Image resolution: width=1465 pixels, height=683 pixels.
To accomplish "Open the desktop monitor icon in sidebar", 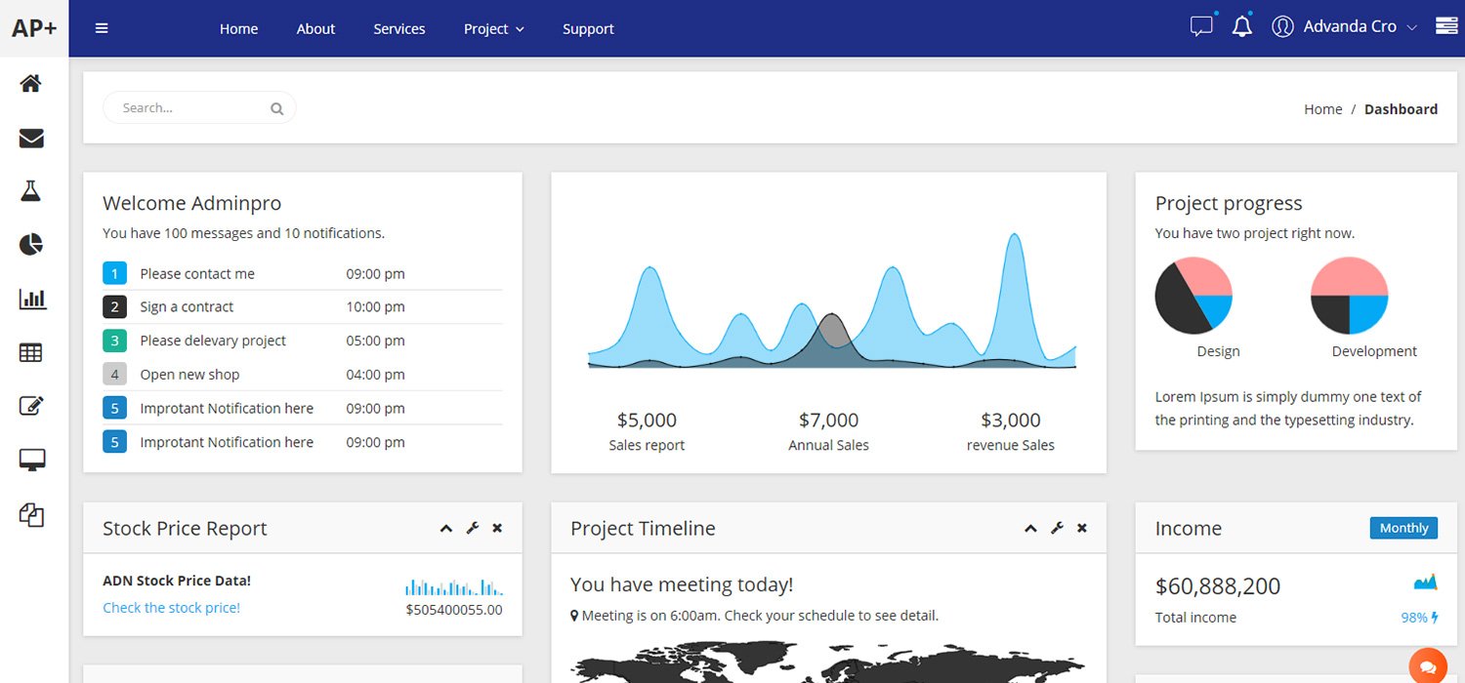I will tap(32, 461).
